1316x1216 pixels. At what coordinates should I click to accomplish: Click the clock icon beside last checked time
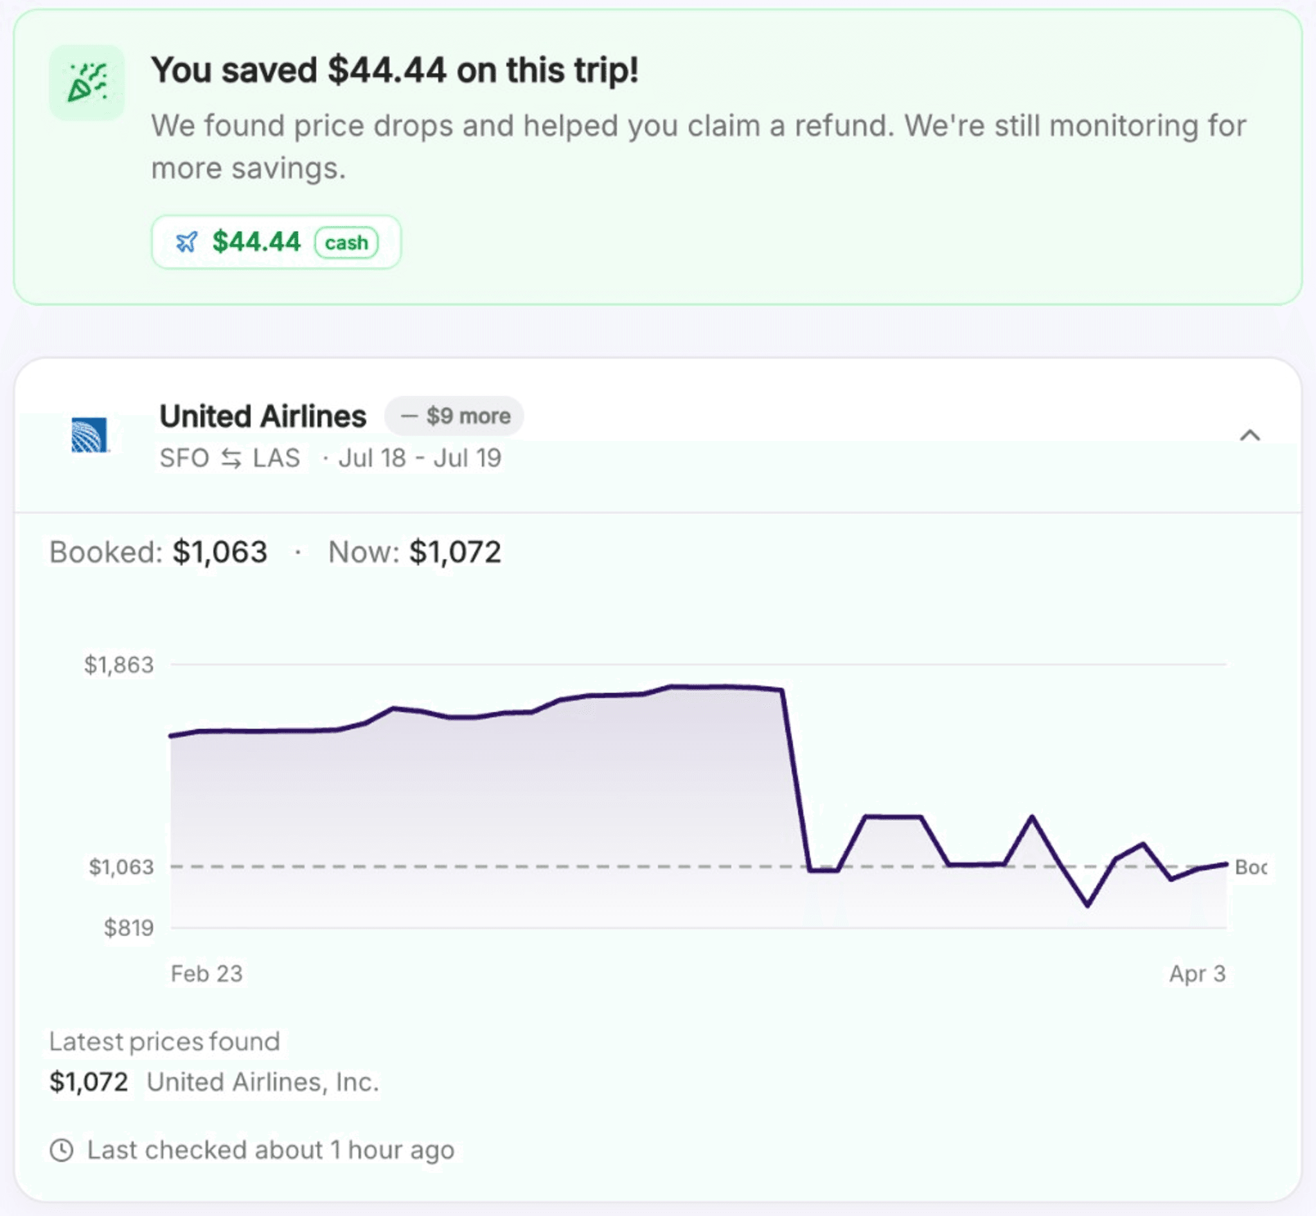(x=62, y=1150)
